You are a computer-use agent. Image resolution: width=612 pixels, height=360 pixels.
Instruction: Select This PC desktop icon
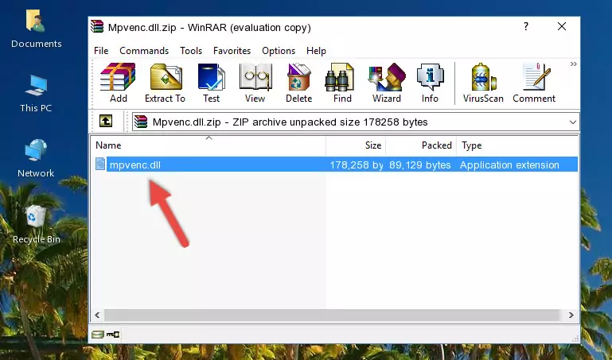click(36, 94)
